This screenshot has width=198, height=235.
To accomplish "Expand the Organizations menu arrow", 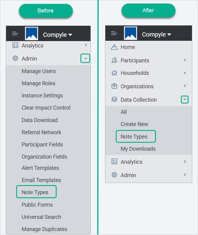I will [185, 86].
